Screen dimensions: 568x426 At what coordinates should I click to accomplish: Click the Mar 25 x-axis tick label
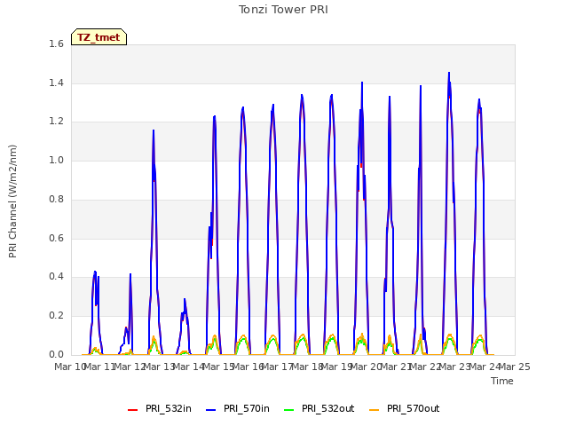point(515,367)
